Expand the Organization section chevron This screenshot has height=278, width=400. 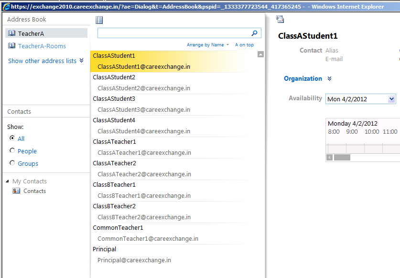(329, 78)
